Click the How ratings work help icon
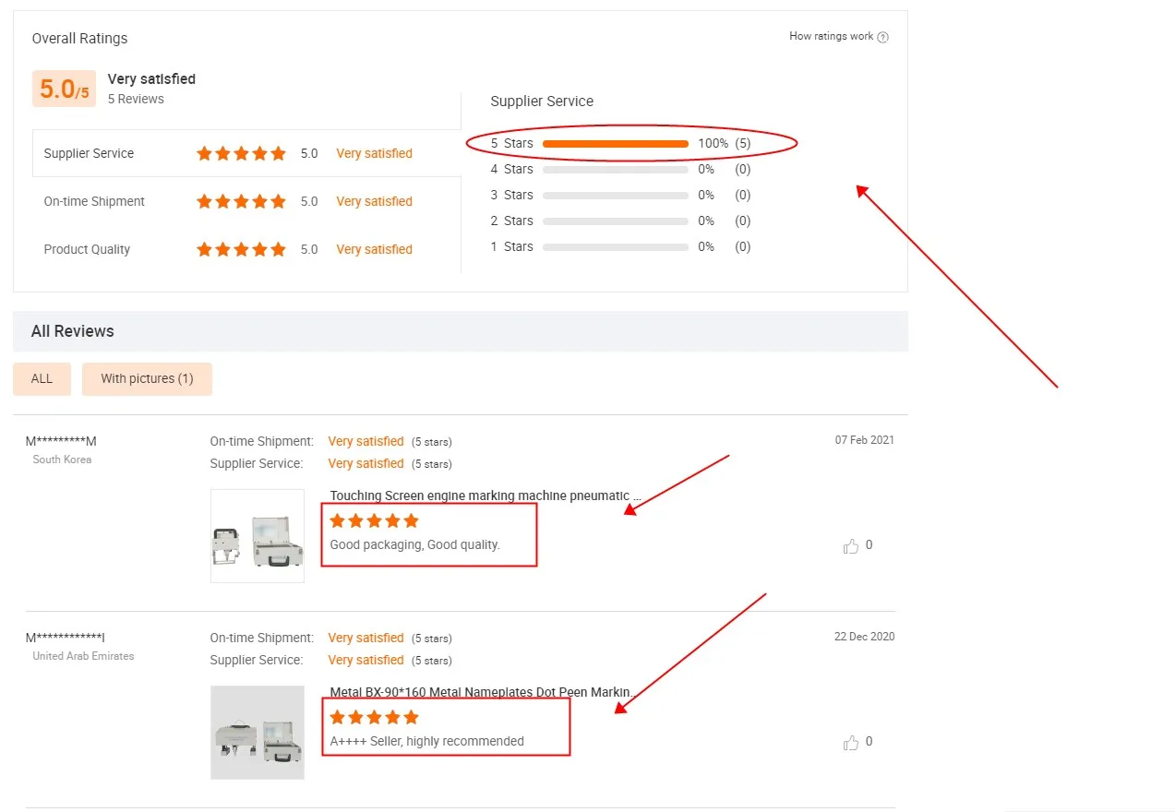 pyautogui.click(x=883, y=37)
